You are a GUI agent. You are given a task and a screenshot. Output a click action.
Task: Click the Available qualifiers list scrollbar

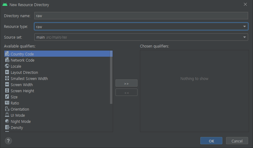pos(111,77)
